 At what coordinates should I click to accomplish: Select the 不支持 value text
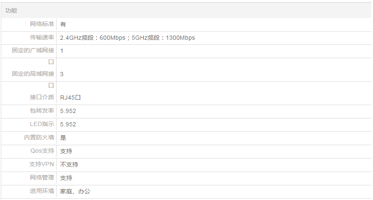tap(69, 164)
